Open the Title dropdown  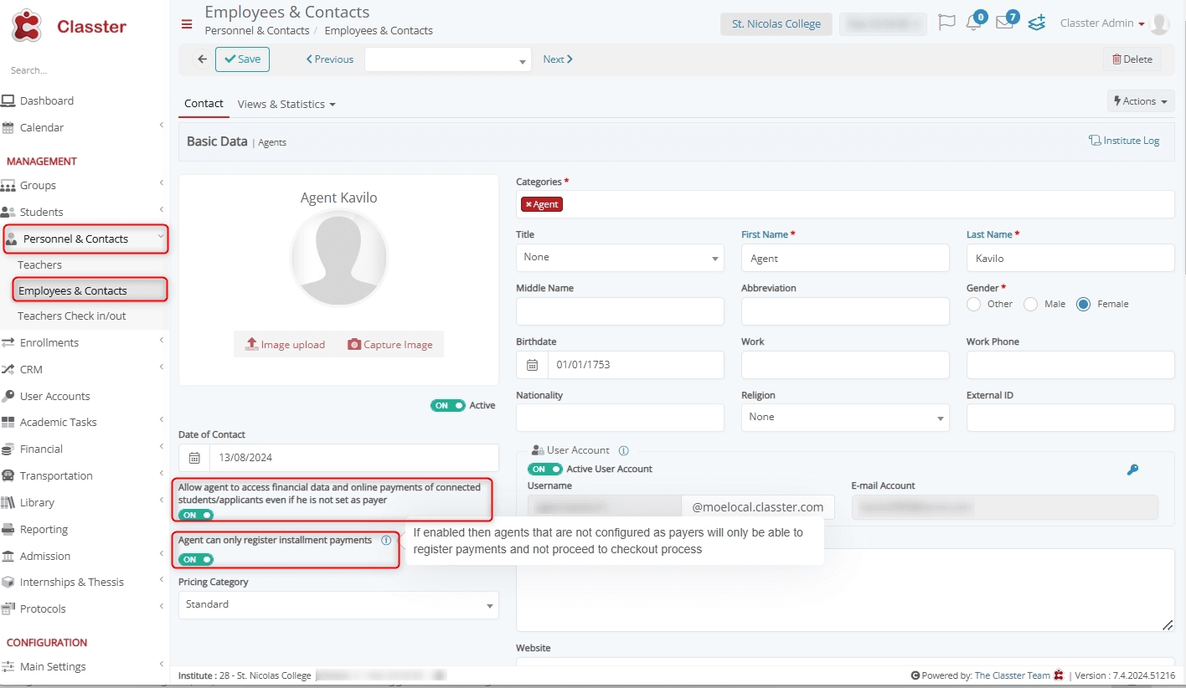click(620, 258)
